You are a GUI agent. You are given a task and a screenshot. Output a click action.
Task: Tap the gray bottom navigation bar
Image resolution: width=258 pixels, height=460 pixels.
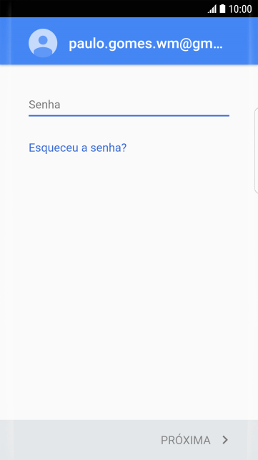coord(129,440)
